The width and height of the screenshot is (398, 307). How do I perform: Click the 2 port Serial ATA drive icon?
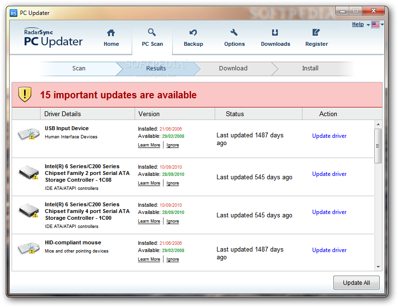click(28, 173)
